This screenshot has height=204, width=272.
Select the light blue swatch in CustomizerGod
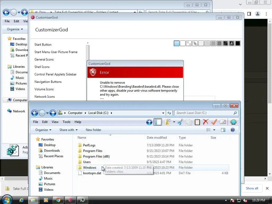(177, 43)
